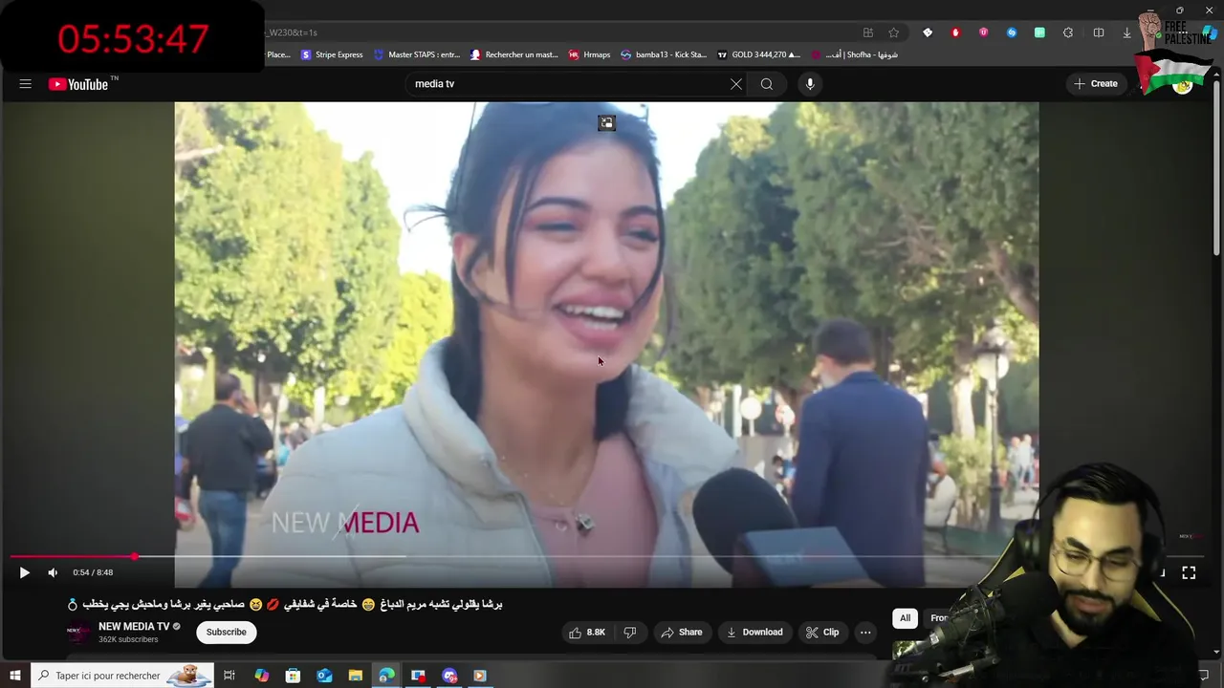Viewport: 1224px width, 688px height.
Task: Go to the YouTube home logo
Action: [78, 84]
